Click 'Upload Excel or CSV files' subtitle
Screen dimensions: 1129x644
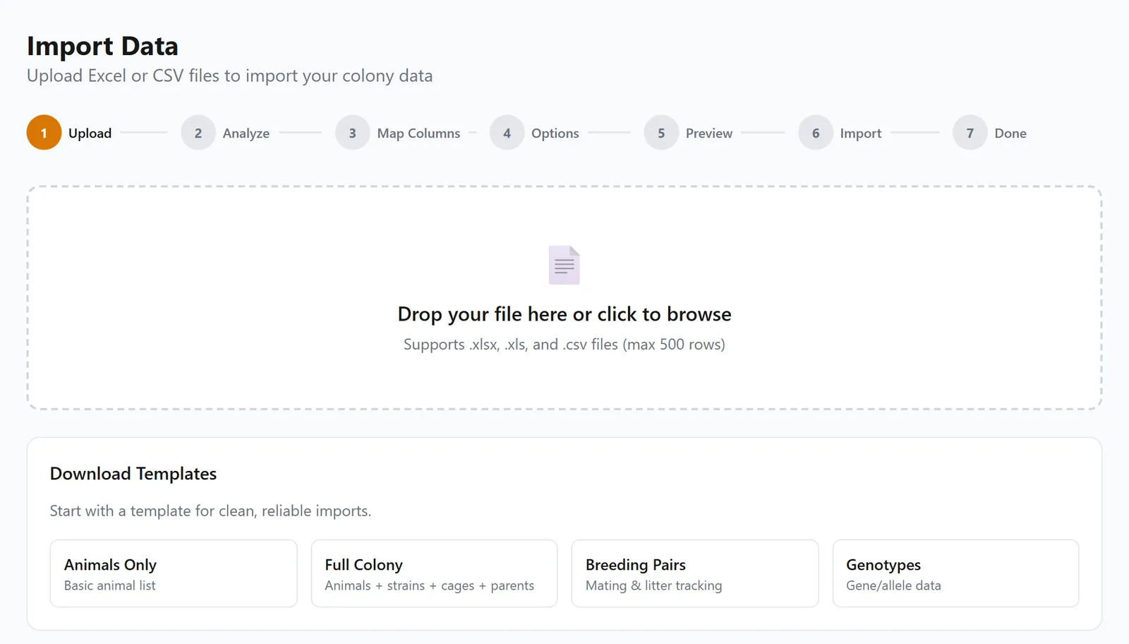coord(229,76)
